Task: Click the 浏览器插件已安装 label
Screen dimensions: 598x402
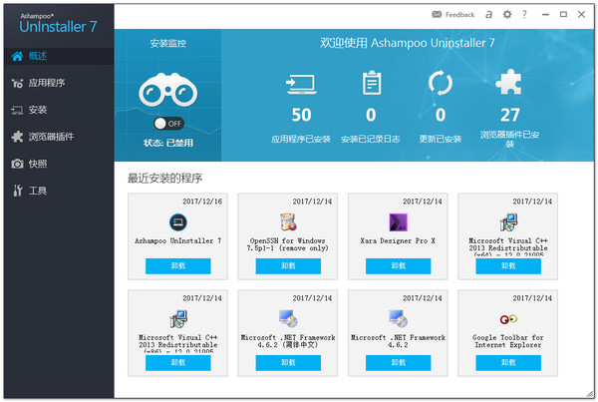Action: coord(510,139)
